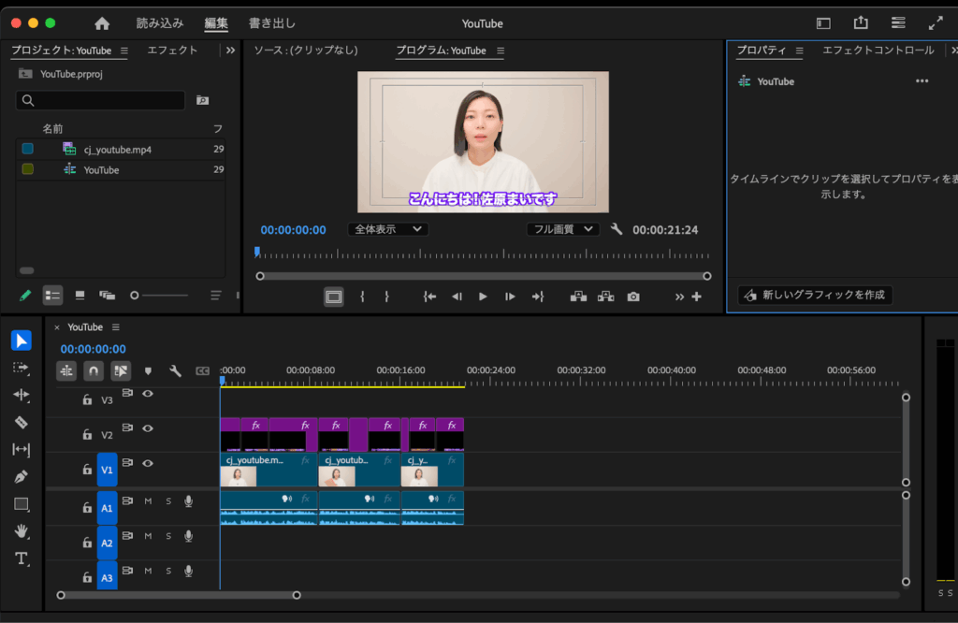Open the エフェクトコントロール tab
958x623 pixels.
(878, 51)
